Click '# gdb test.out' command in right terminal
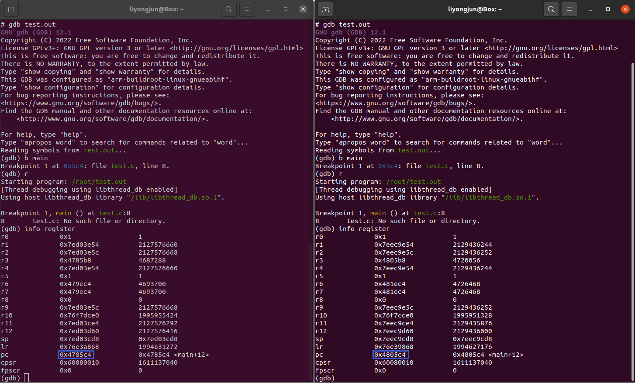This screenshot has height=383, width=635. (343, 24)
